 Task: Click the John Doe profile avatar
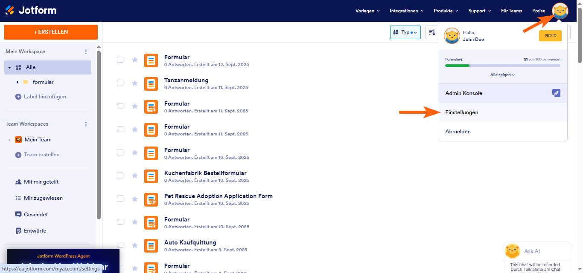[x=559, y=11]
